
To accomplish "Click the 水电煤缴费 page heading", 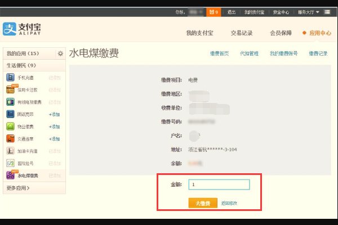I will tap(94, 53).
